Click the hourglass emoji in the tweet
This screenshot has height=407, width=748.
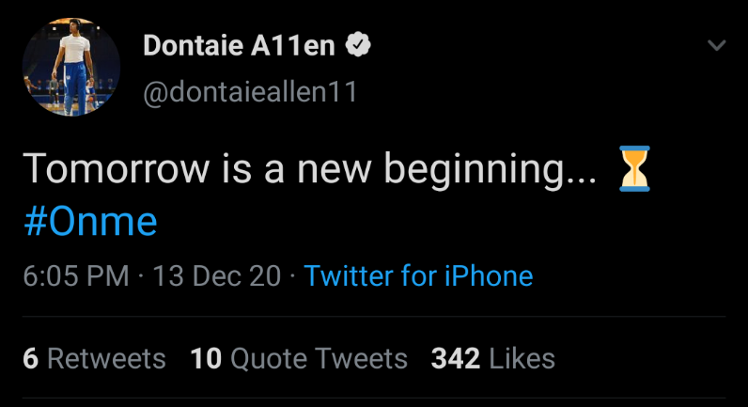click(x=634, y=170)
